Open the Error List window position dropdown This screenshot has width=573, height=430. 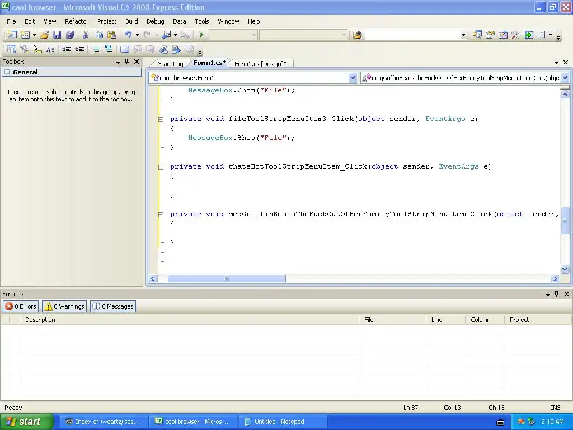click(548, 295)
